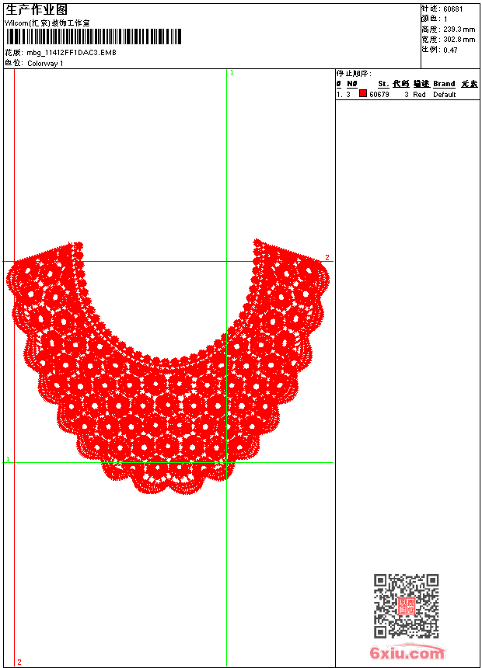Click green marker 1 at left edge
The height and width of the screenshot is (668, 482).
point(9,459)
